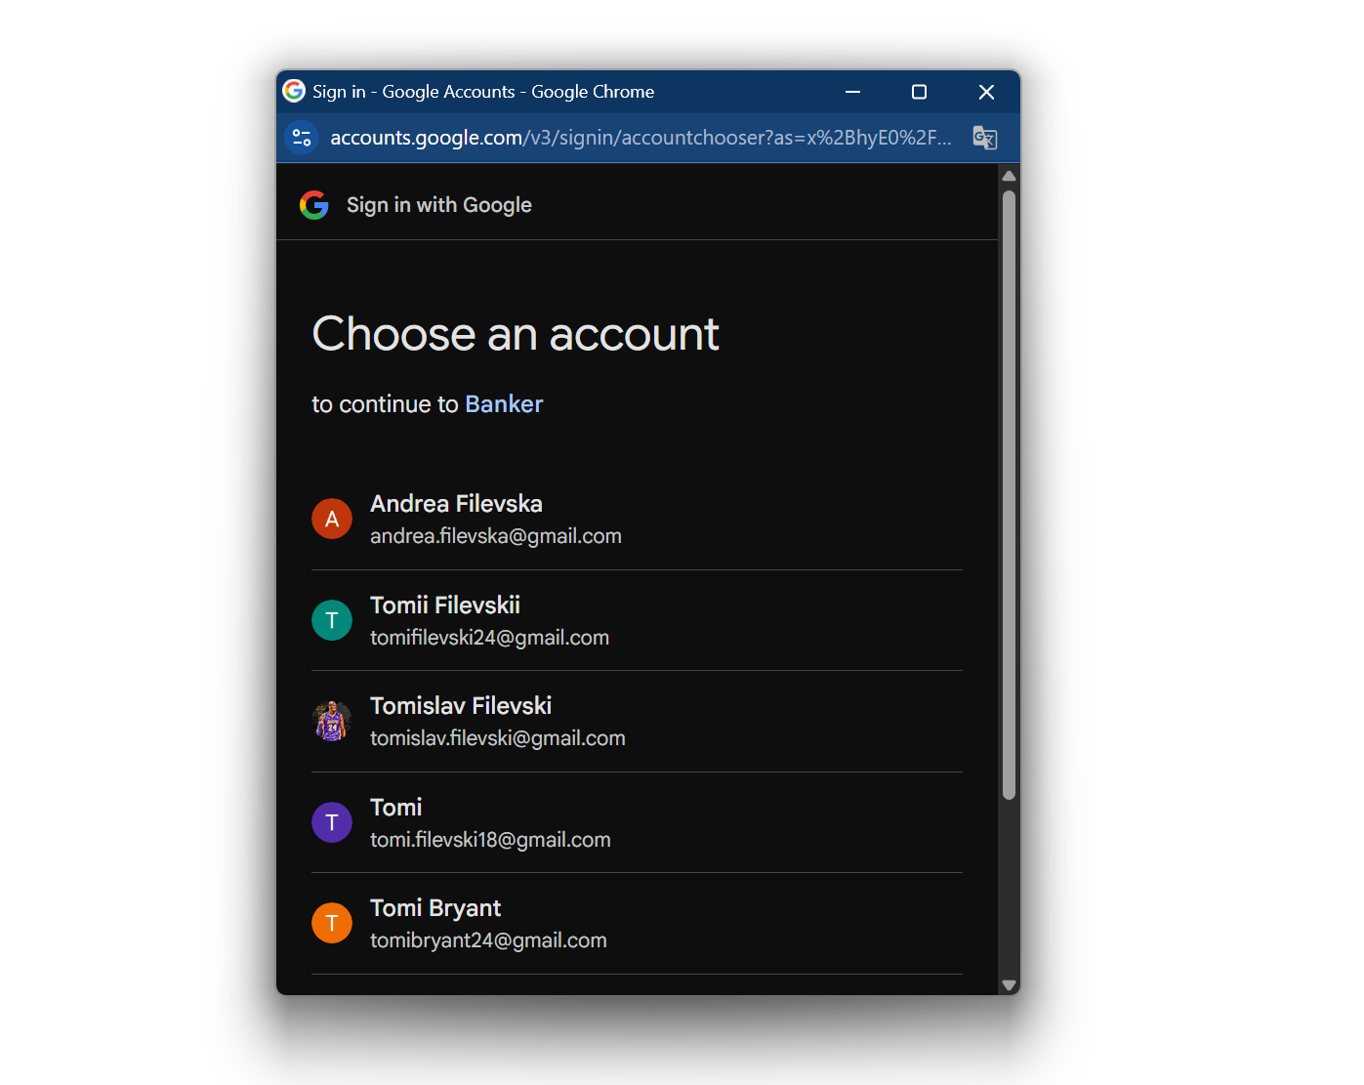
Task: Open the site information icon in address bar
Action: tap(302, 138)
